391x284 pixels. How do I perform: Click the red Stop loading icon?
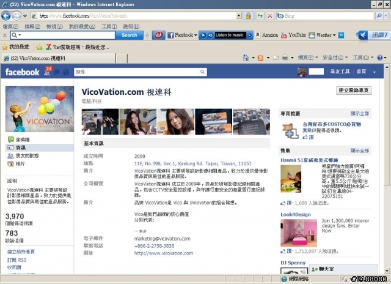270,16
